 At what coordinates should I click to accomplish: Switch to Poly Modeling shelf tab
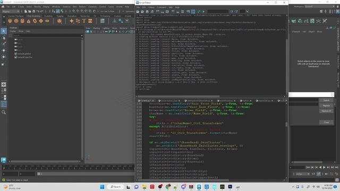click(34, 16)
